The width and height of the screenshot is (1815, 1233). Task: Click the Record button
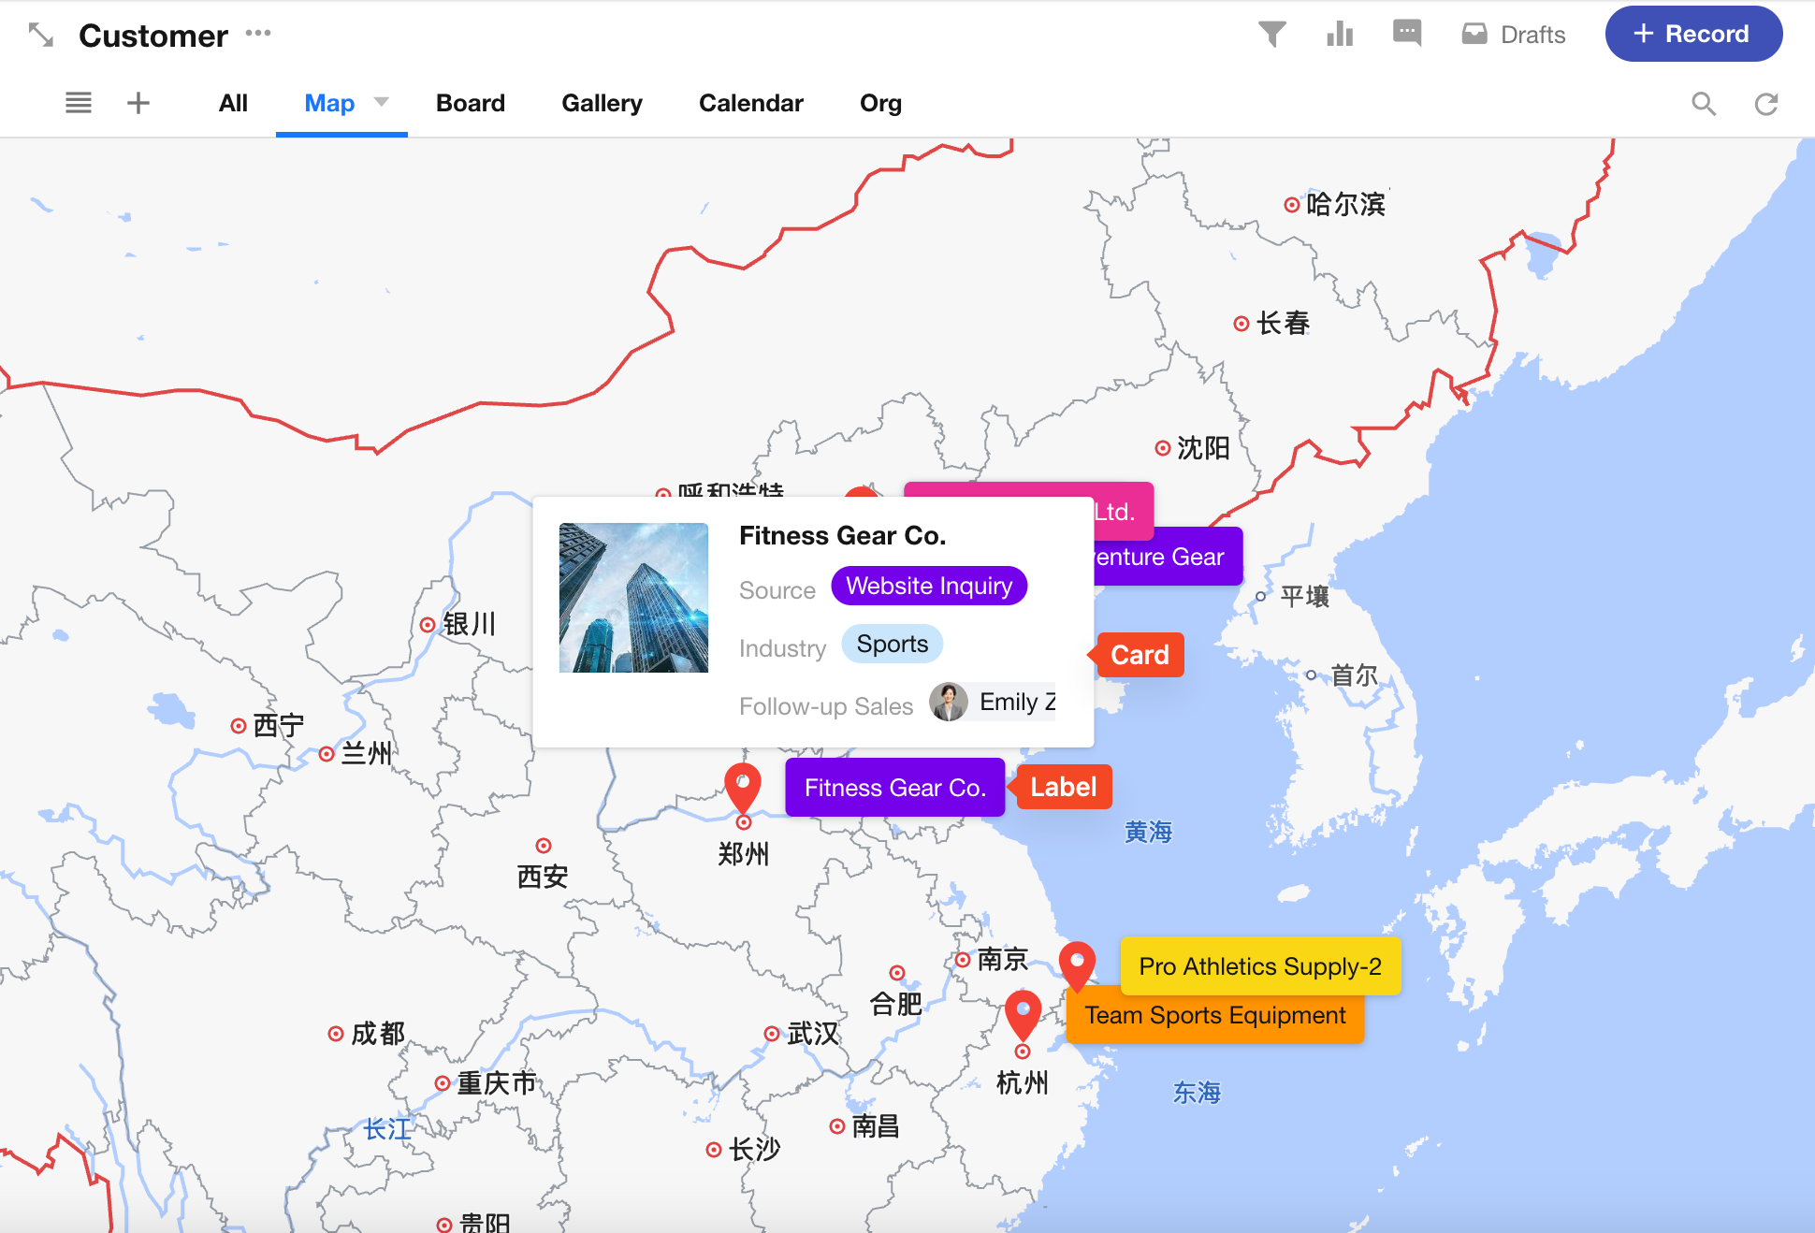tap(1693, 35)
